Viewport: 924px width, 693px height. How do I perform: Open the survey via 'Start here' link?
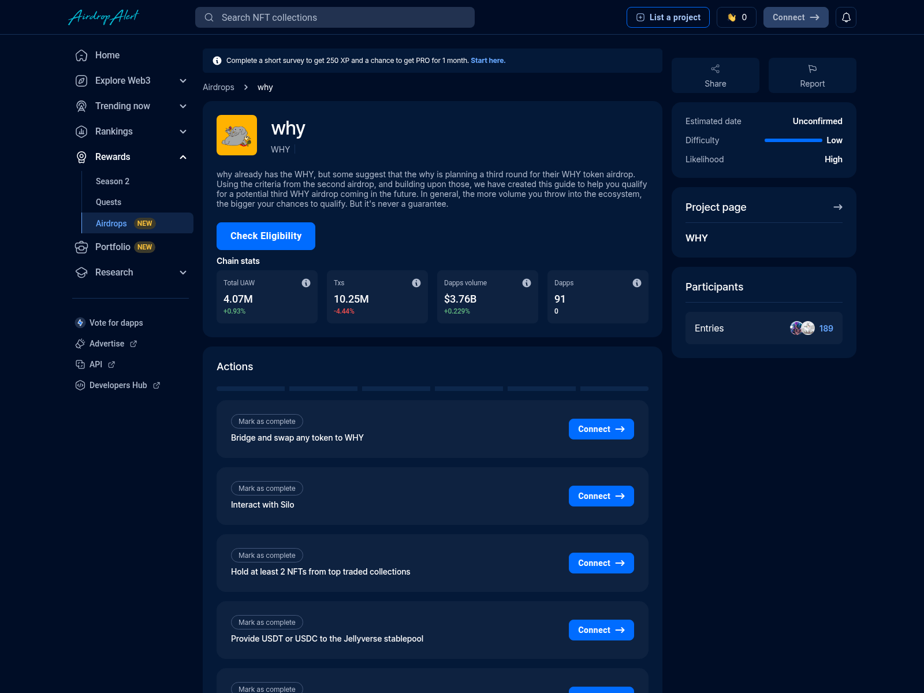pos(487,60)
